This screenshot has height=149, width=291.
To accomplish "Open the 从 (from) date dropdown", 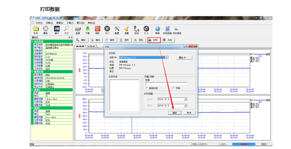I will click(x=185, y=99).
